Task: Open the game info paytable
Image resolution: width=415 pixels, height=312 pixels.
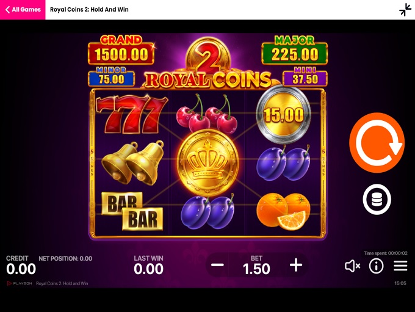Action: [376, 266]
